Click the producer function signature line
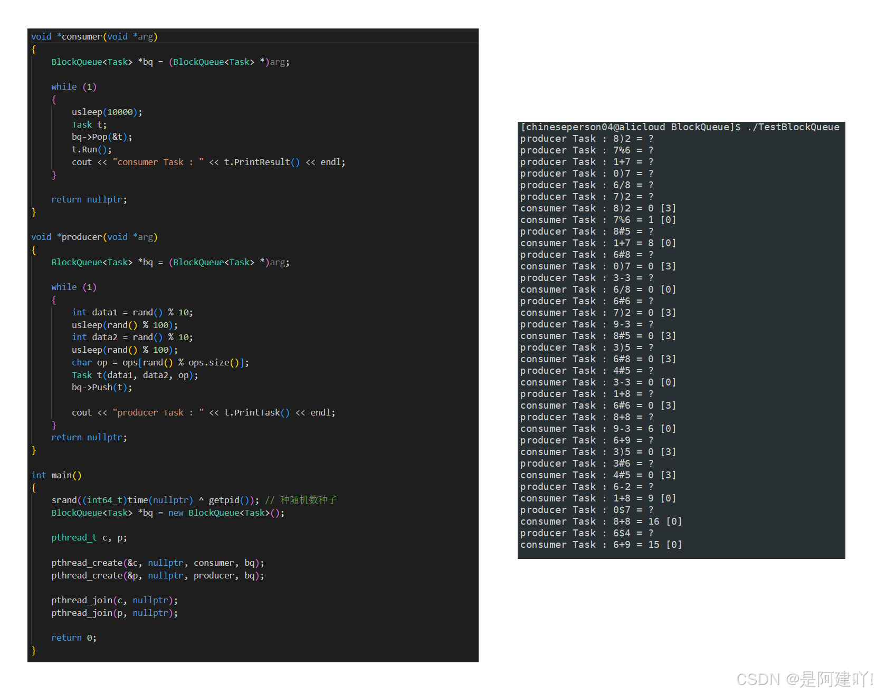Screen dimensions: 876x695 click(x=94, y=237)
